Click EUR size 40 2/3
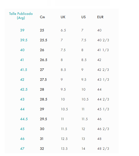The image size is (139, 156). coord(103,40)
